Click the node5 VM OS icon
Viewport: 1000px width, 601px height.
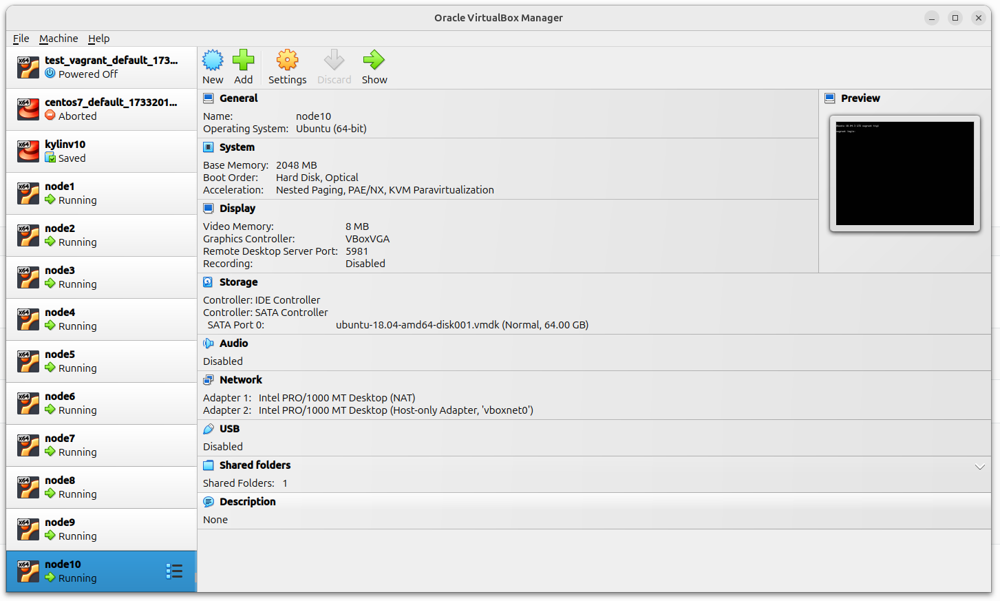[x=28, y=361]
